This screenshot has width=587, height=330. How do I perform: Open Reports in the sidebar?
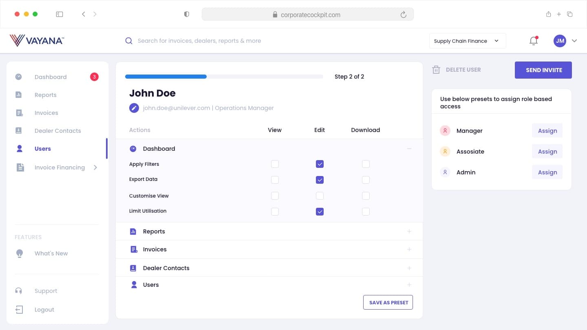46,95
